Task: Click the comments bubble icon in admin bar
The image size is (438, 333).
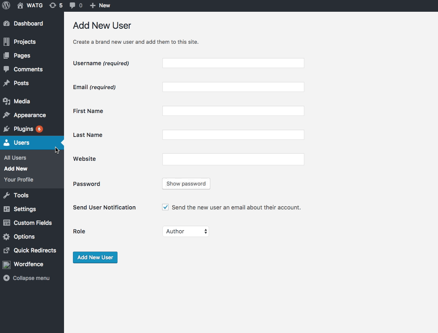Action: 73,6
